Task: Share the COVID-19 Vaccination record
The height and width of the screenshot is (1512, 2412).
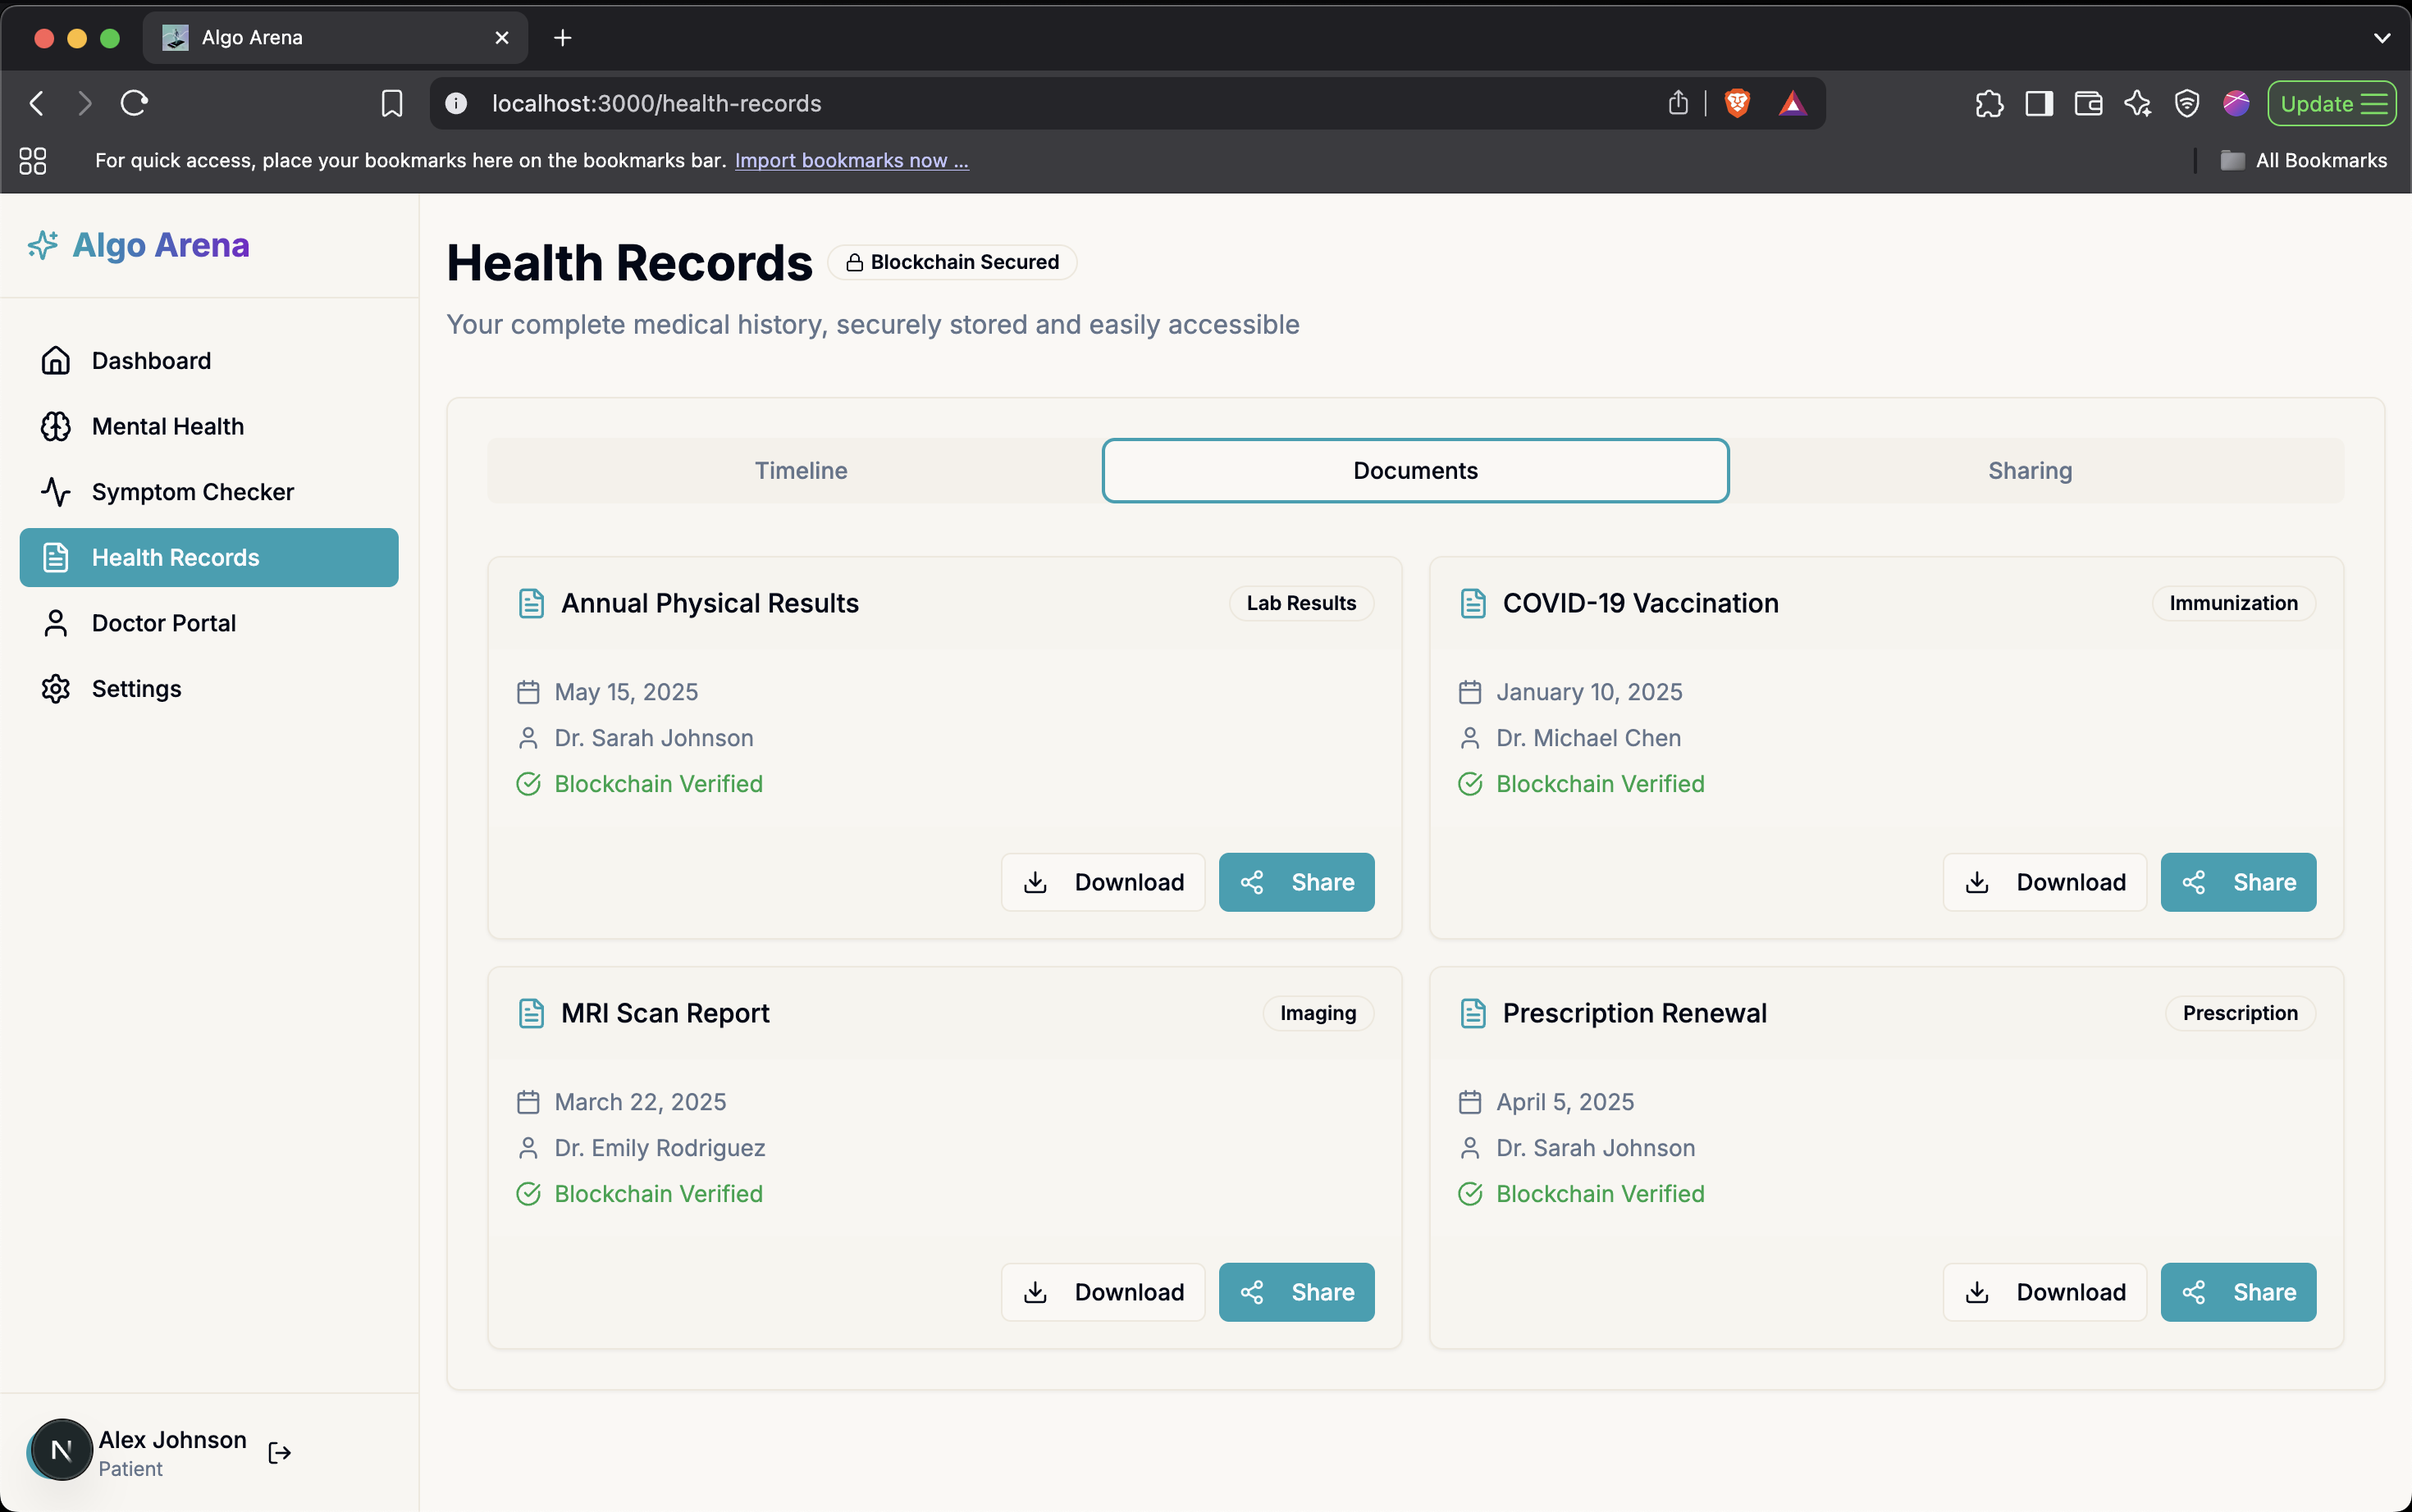Action: (2237, 882)
